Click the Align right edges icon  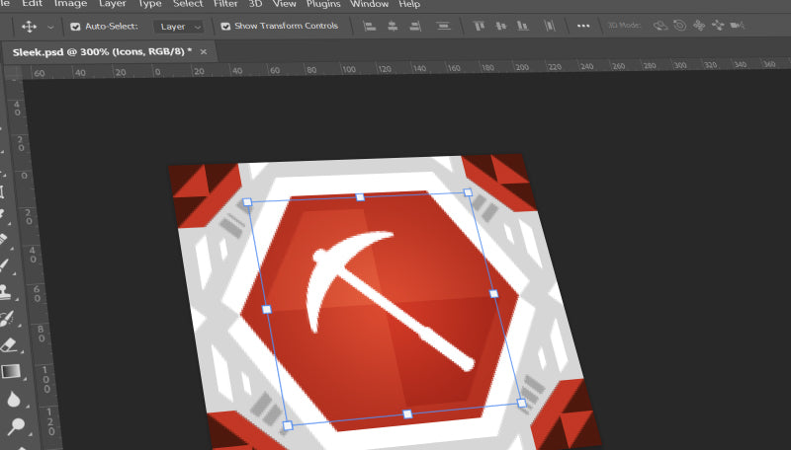tap(417, 26)
